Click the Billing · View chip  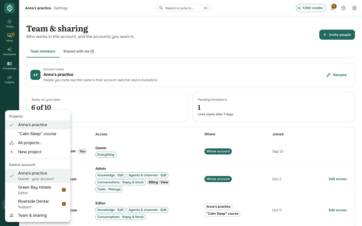click(x=158, y=182)
